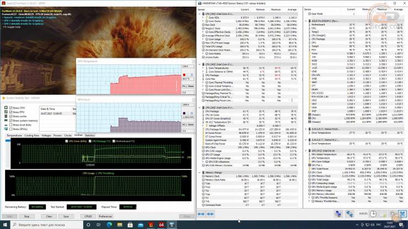Click the Stop button in AIDA64
The height and width of the screenshot is (229, 408).
pos(26,216)
